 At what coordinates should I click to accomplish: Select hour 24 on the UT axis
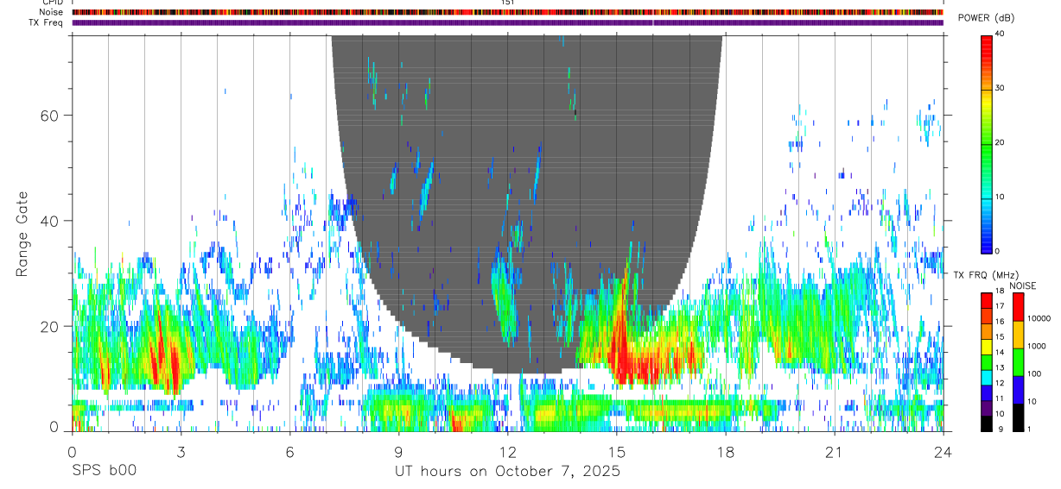coord(943,450)
